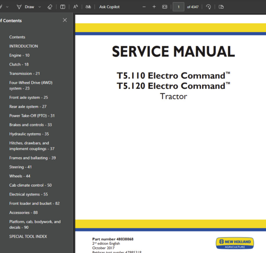Toggle the Page view icon
This screenshot has height=253, width=266.
(221, 7)
